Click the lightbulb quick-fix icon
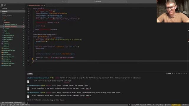 coord(33,59)
